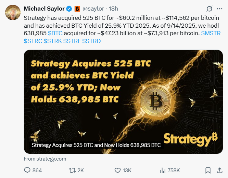Reply to the post via comment icon
This screenshot has height=178, width=228.
tap(28, 170)
